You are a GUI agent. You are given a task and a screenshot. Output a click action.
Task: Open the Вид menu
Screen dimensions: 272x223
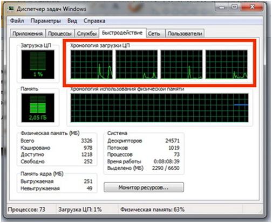(x=72, y=21)
